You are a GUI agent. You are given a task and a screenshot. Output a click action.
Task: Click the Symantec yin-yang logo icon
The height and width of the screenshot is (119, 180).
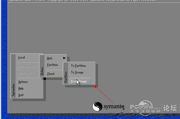pos(97,106)
